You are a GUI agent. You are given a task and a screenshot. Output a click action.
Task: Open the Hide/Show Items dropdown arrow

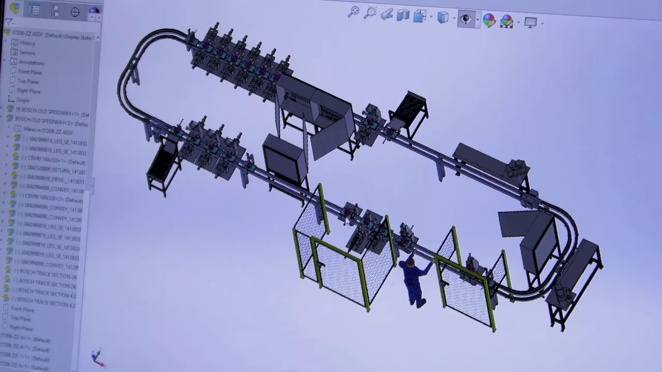tap(477, 20)
